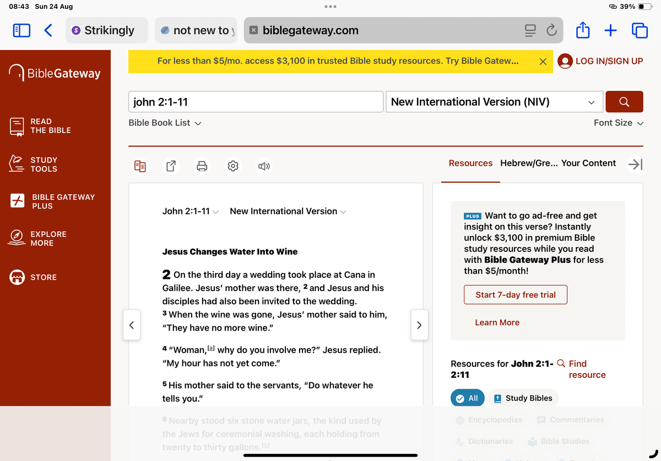Reload the page via the refresh icon

tap(551, 30)
